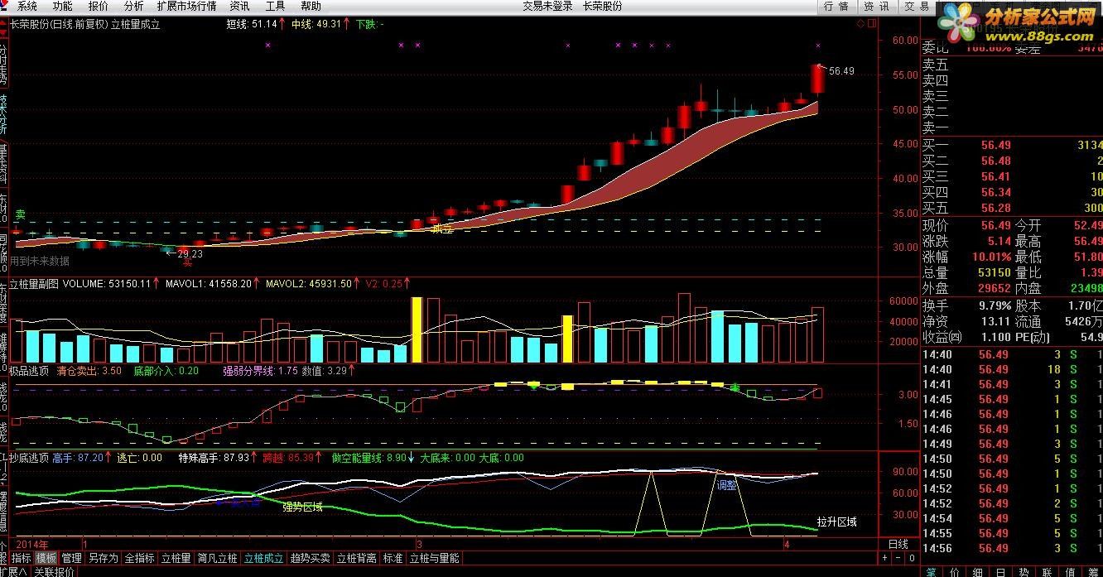Switch to the 指标 bottom tab

point(21,559)
